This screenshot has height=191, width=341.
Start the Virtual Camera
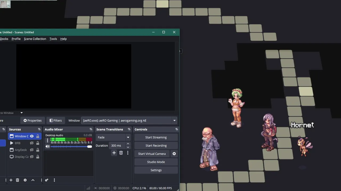coord(152,154)
